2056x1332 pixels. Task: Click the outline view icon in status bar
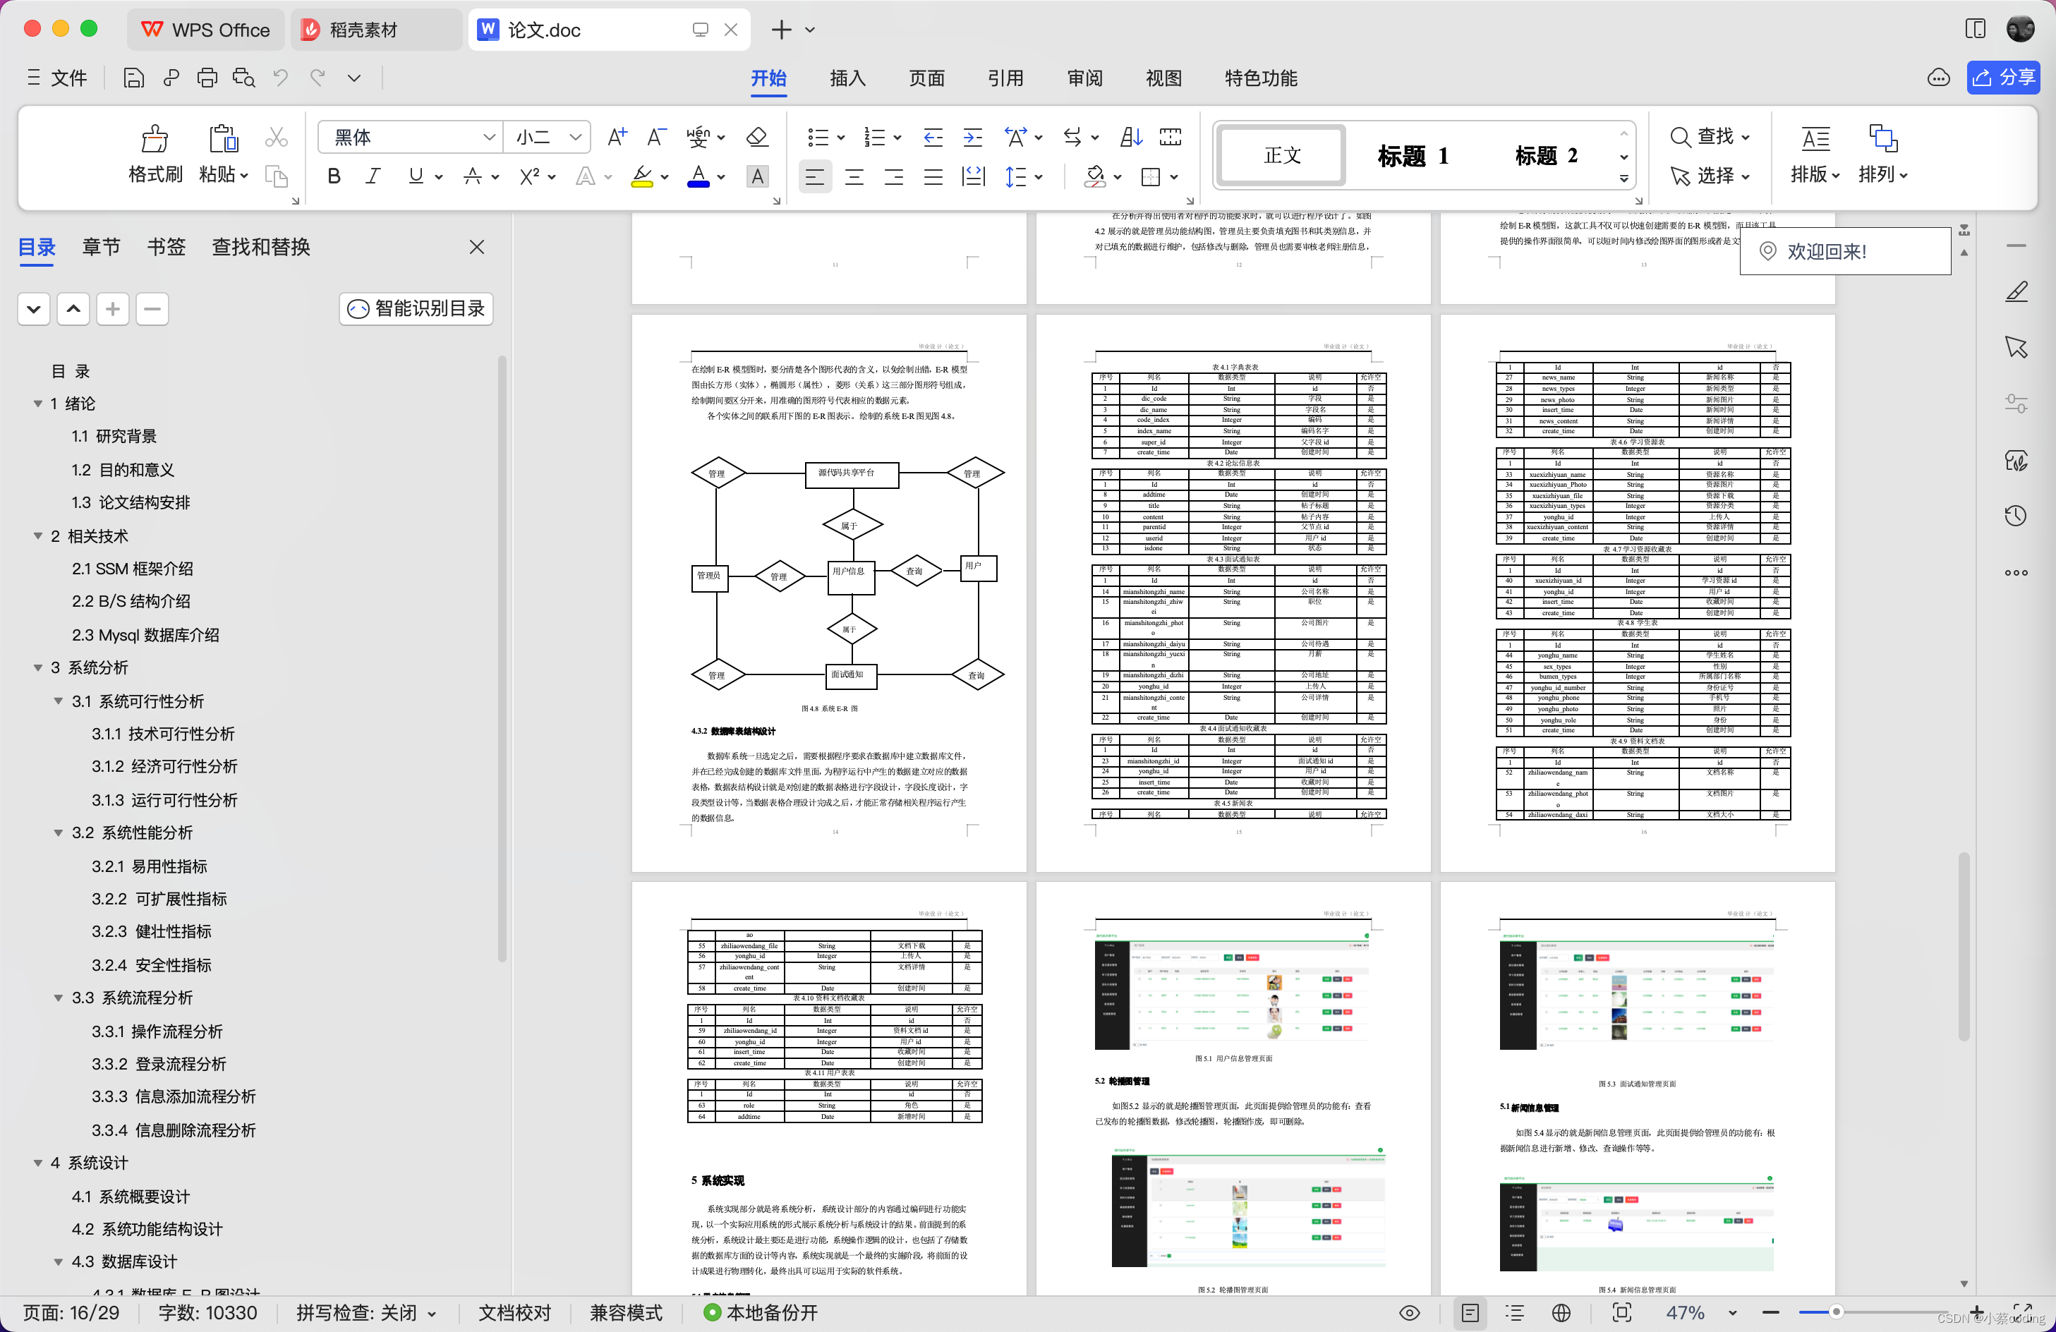(x=1514, y=1313)
